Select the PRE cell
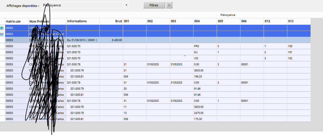 tap(205, 46)
